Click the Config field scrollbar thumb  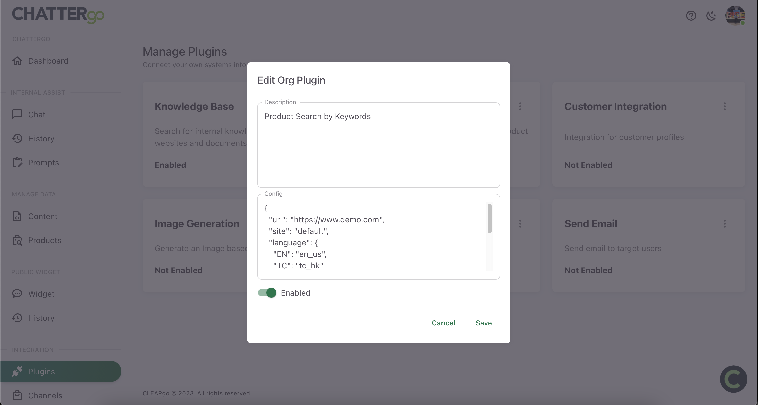pos(489,218)
